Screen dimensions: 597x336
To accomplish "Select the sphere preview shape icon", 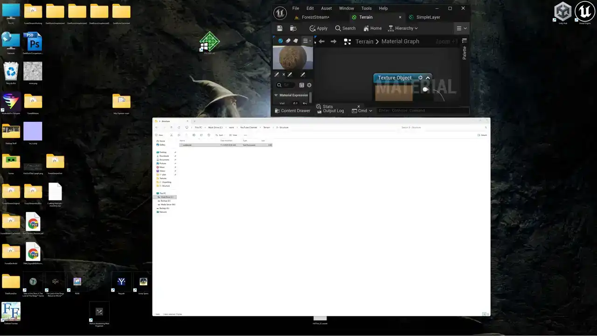I will (x=280, y=41).
